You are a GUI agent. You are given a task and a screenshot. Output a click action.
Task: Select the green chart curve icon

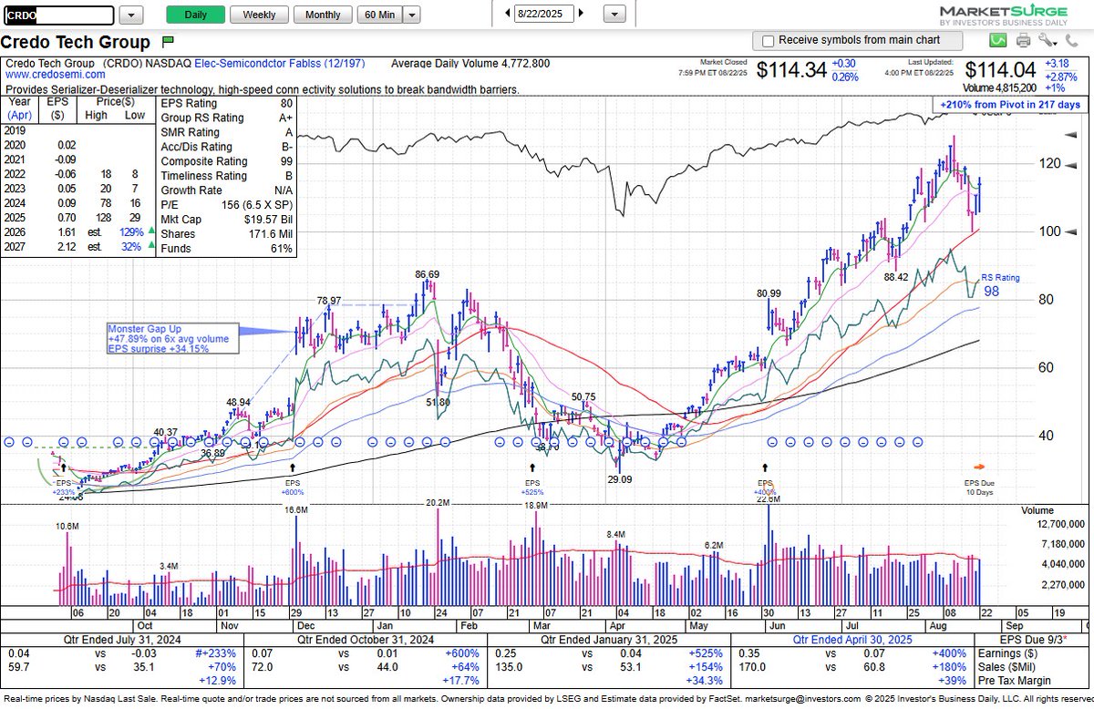click(997, 40)
